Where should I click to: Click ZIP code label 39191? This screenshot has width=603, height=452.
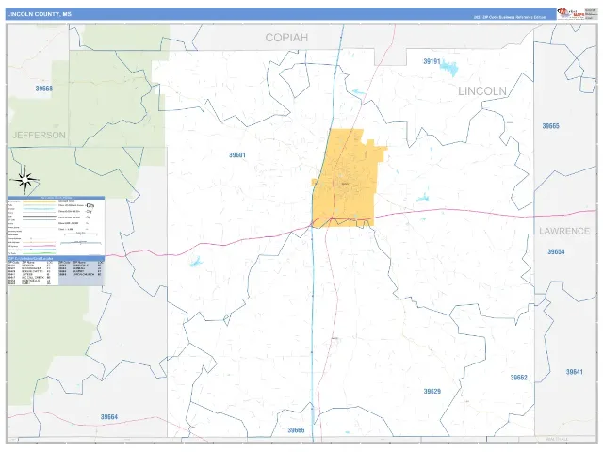point(432,61)
